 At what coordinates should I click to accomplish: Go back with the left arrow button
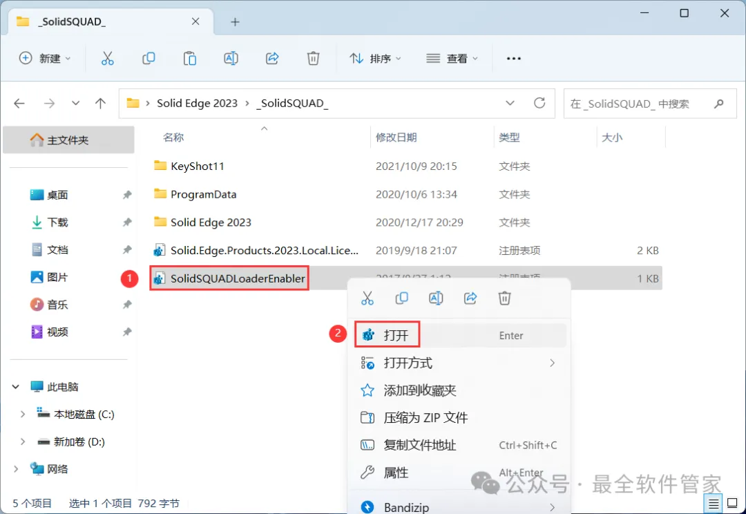tap(19, 103)
